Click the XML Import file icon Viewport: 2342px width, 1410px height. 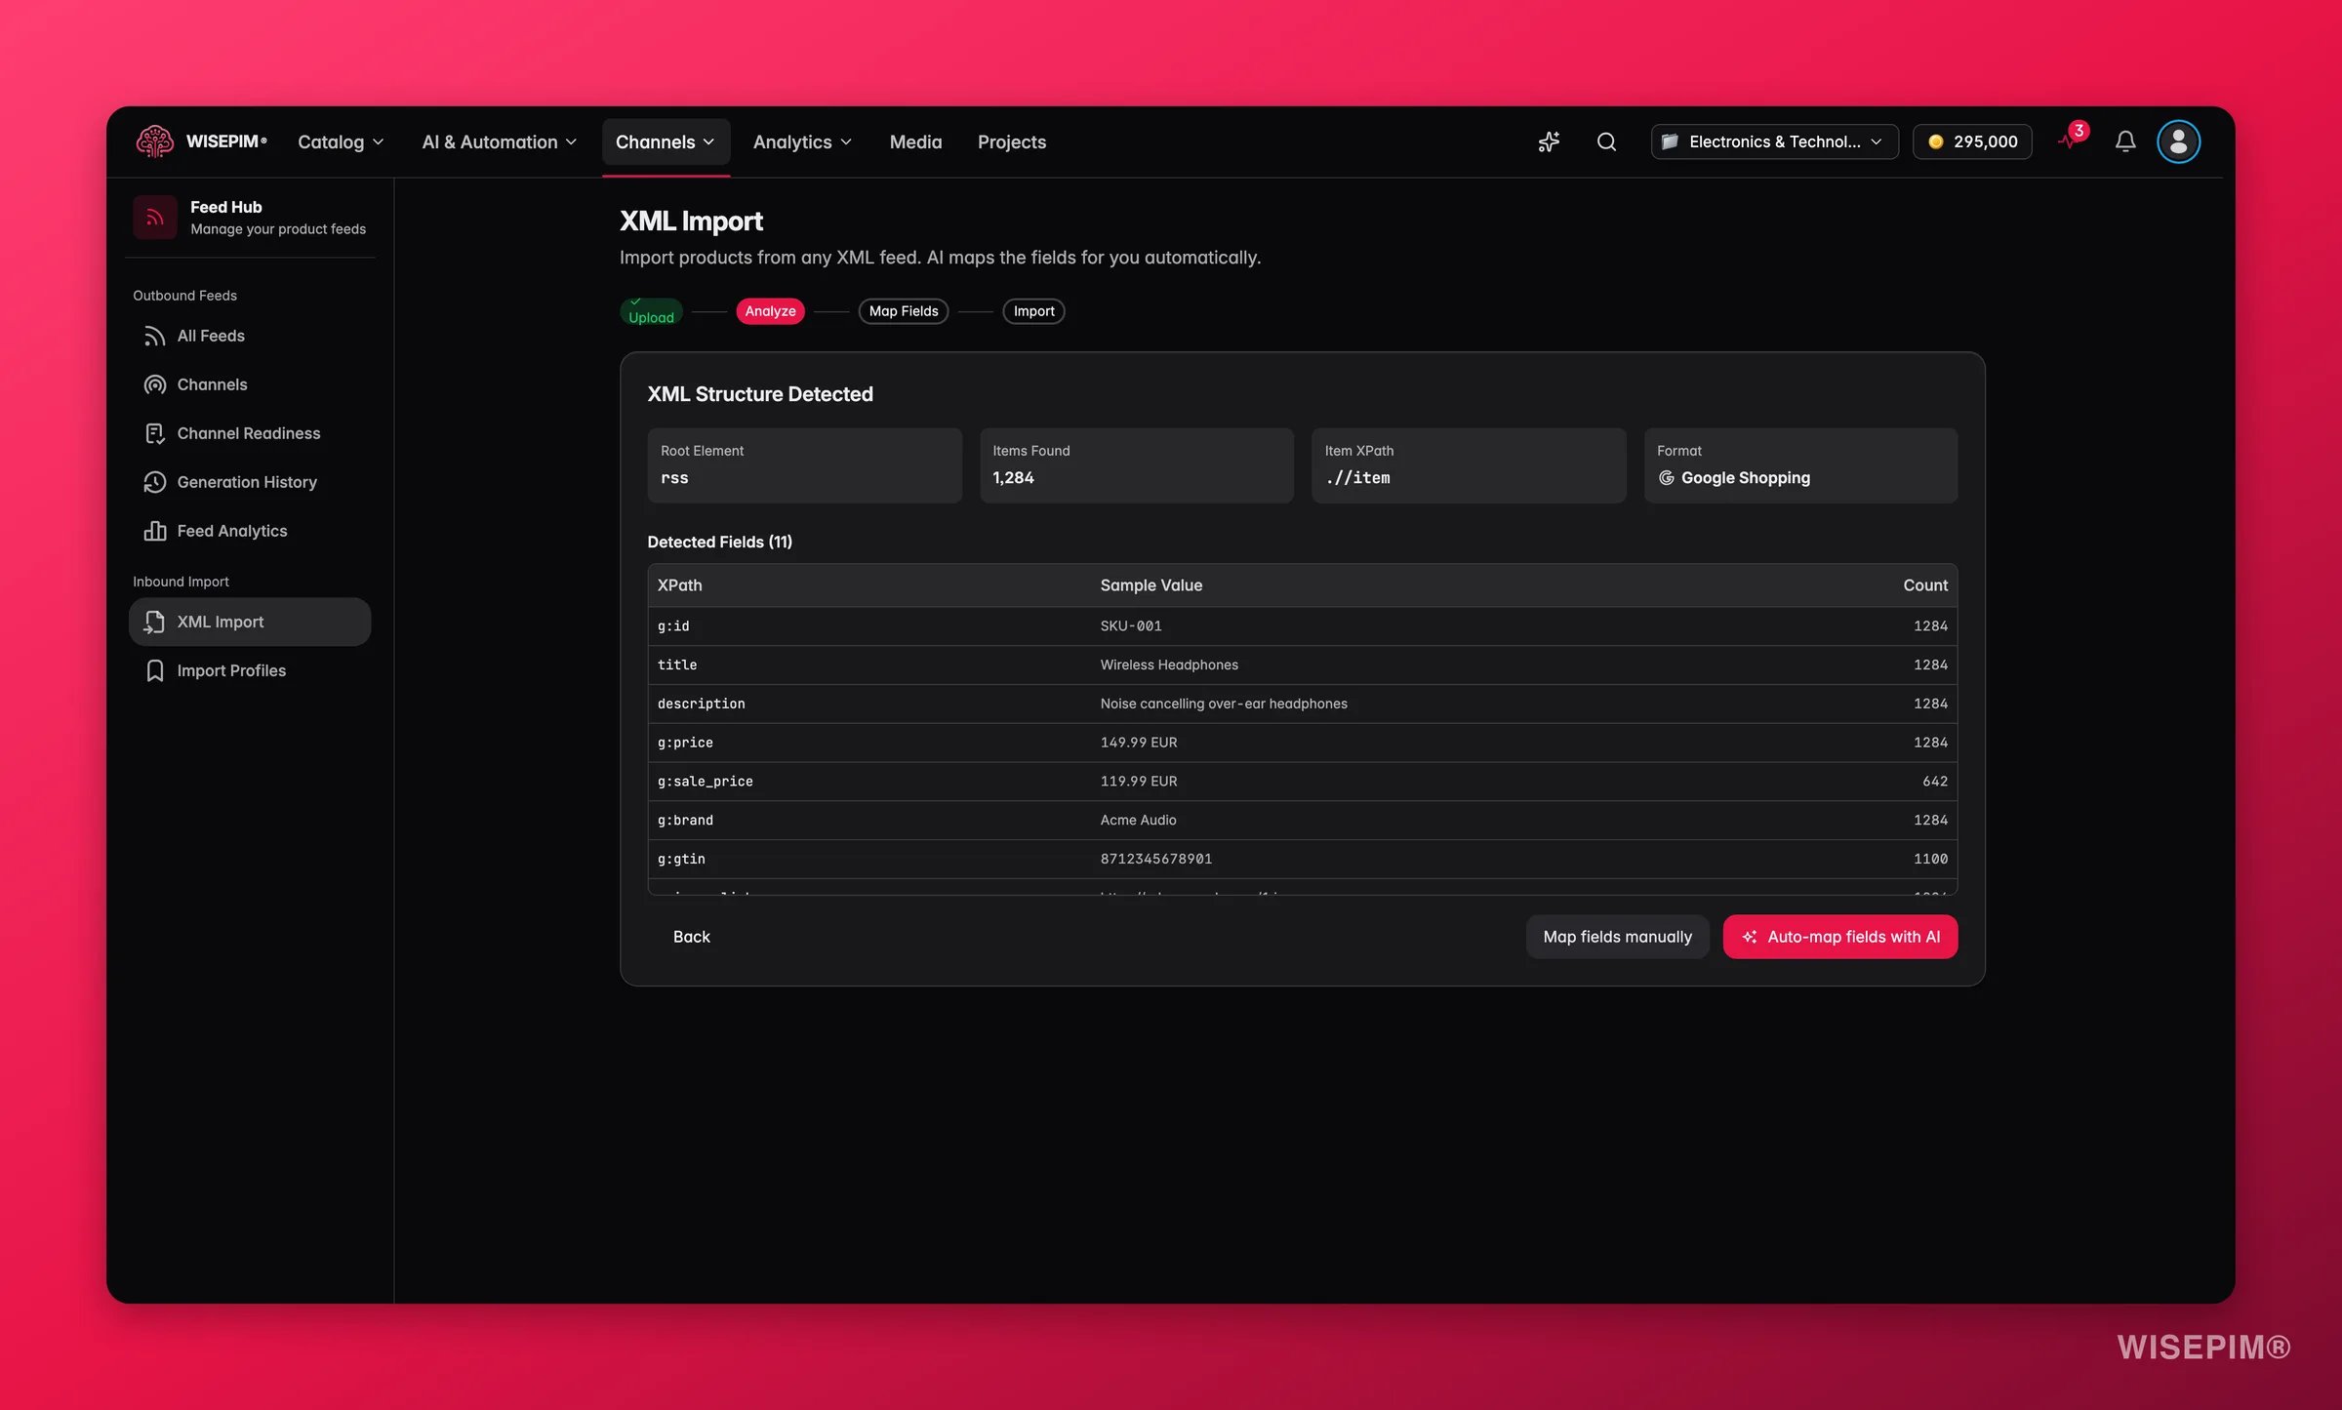(x=154, y=623)
